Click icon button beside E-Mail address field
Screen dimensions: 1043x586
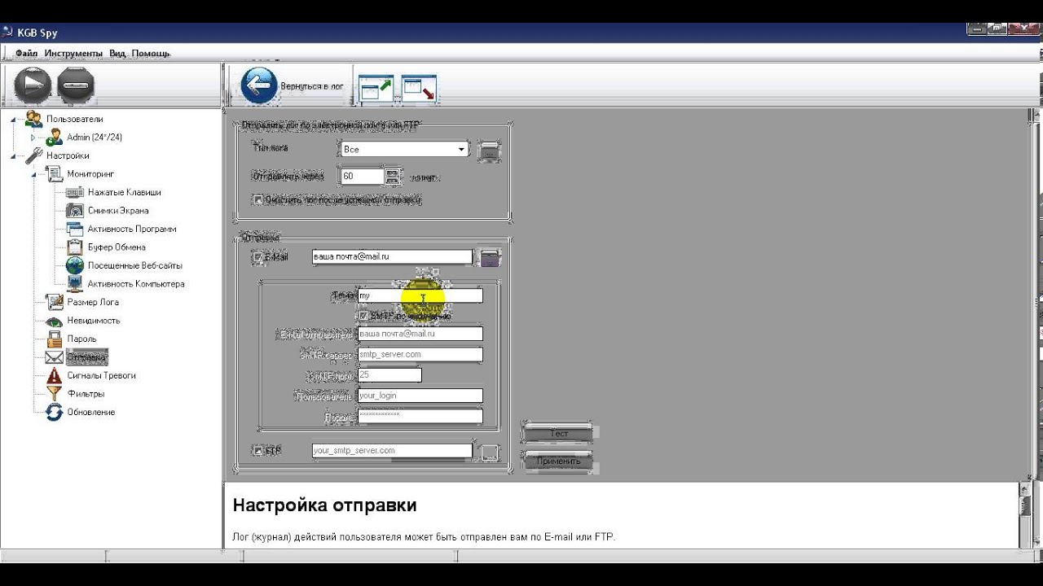pyautogui.click(x=489, y=258)
